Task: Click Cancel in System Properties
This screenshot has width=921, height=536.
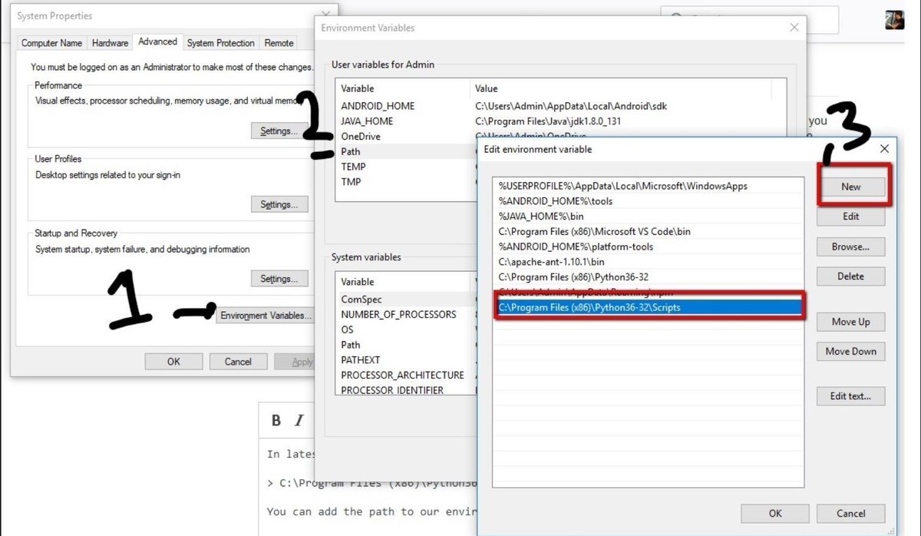Action: [x=238, y=362]
